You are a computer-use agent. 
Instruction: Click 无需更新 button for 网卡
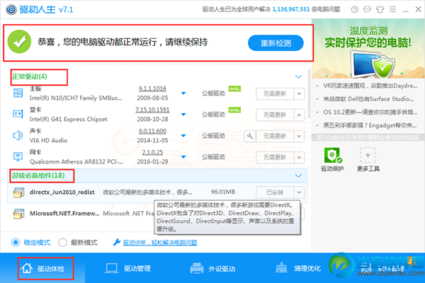[x=275, y=157]
